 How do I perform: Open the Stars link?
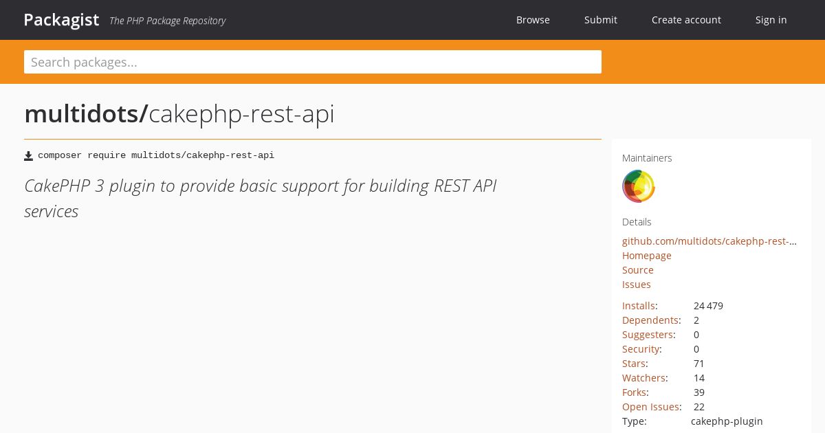click(634, 364)
